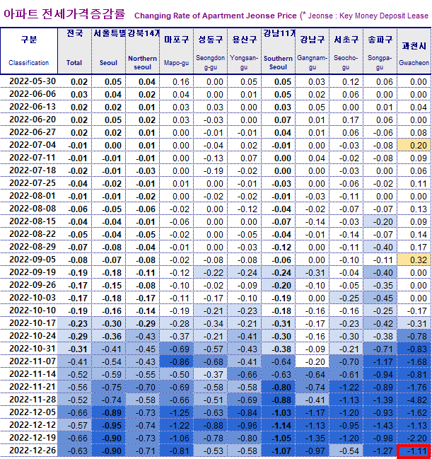Click Southern Seoul value -1.14 on 2022-12-12
Viewport: 432px width, 459px height.
pyautogui.click(x=279, y=425)
